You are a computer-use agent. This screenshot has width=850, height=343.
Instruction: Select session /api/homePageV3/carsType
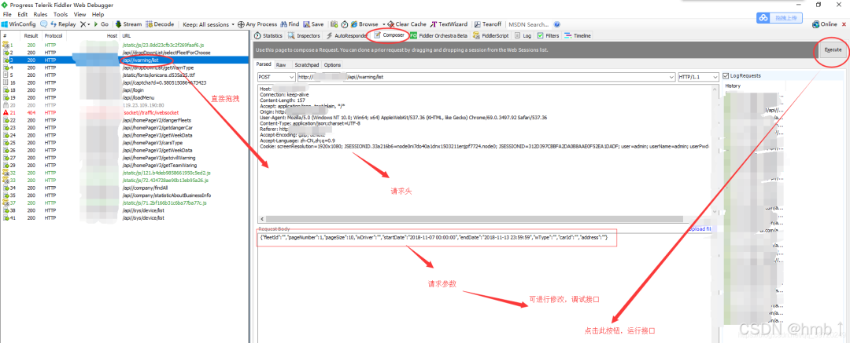(x=125, y=142)
